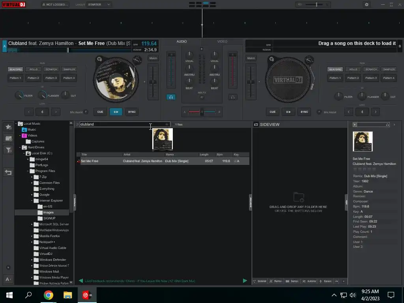Click CUE on deck B
The image size is (404, 303).
click(273, 112)
